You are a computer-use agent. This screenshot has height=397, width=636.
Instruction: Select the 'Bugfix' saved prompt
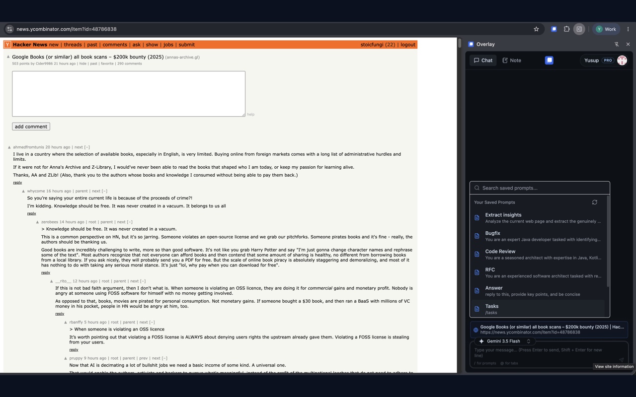click(538, 236)
